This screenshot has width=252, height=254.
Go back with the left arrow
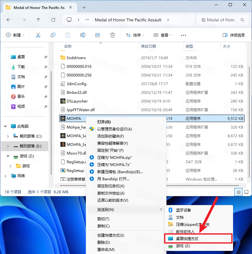[9, 20]
